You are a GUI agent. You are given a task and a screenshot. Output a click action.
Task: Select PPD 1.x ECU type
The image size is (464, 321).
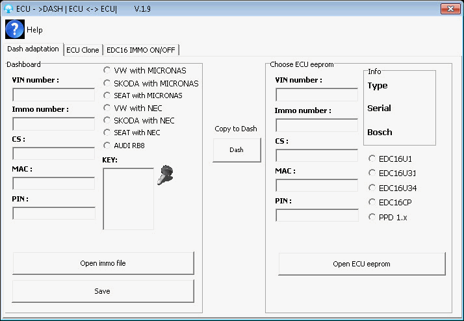[372, 217]
